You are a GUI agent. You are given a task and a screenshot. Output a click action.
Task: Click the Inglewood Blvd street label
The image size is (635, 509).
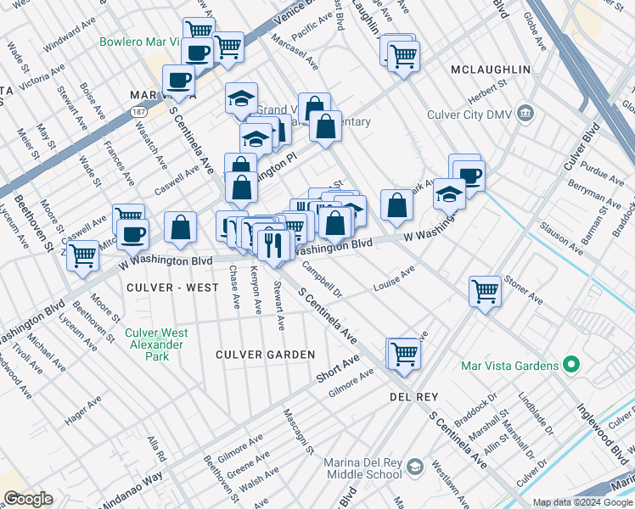[x=602, y=433]
